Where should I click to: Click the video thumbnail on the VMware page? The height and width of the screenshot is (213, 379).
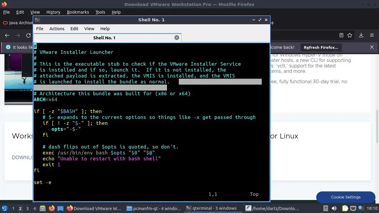click(18, 79)
